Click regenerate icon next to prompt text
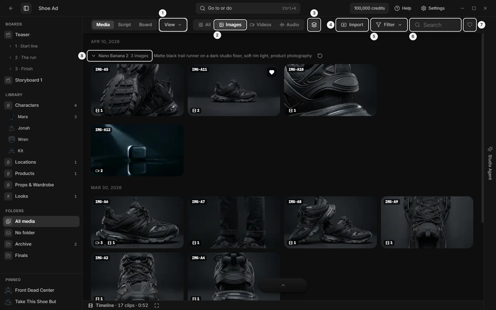 [x=320, y=56]
